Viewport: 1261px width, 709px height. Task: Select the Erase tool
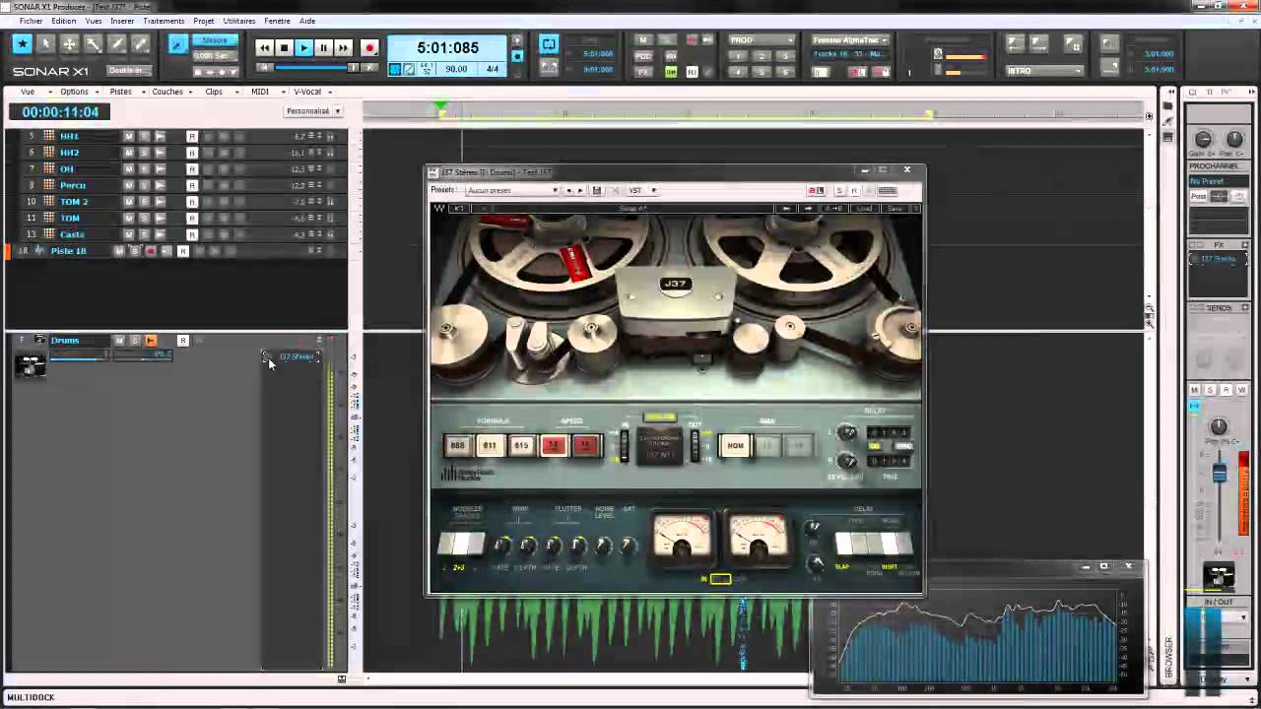pos(140,44)
